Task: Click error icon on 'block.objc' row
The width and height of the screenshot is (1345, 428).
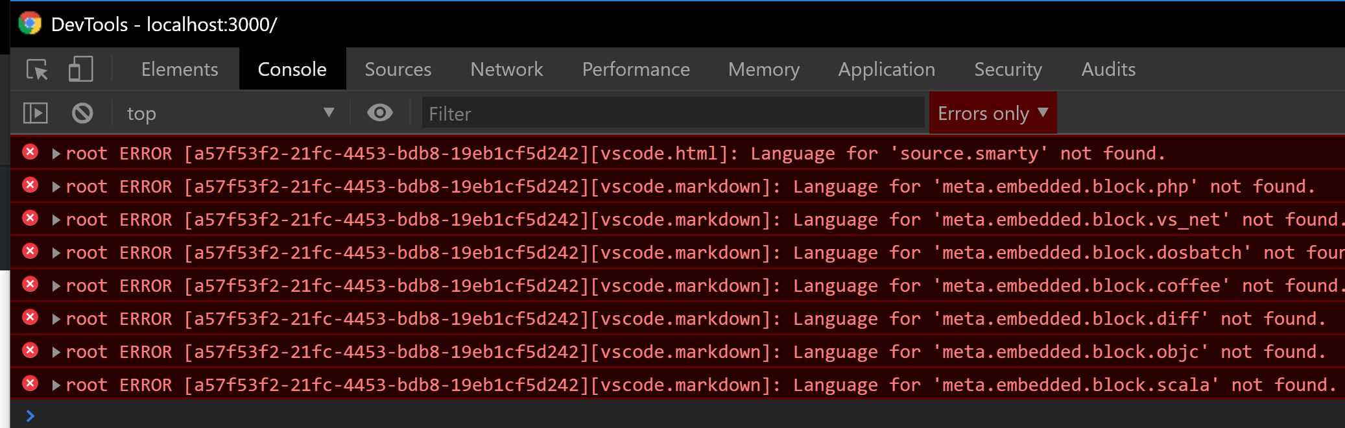Action: [30, 351]
